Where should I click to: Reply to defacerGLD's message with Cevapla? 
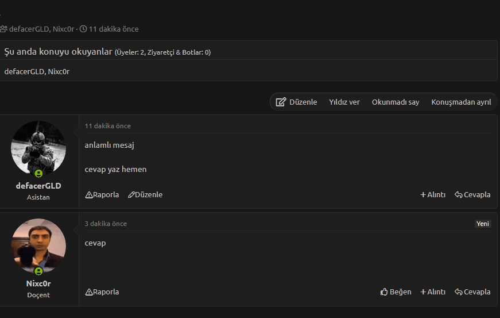point(472,195)
